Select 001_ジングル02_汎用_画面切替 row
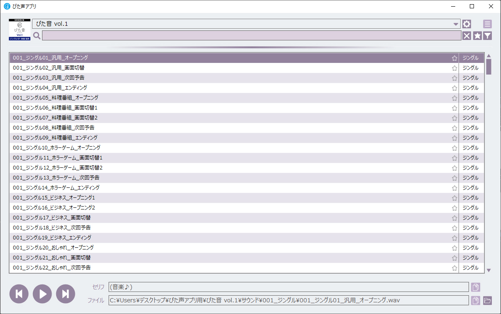 pyautogui.click(x=247, y=68)
